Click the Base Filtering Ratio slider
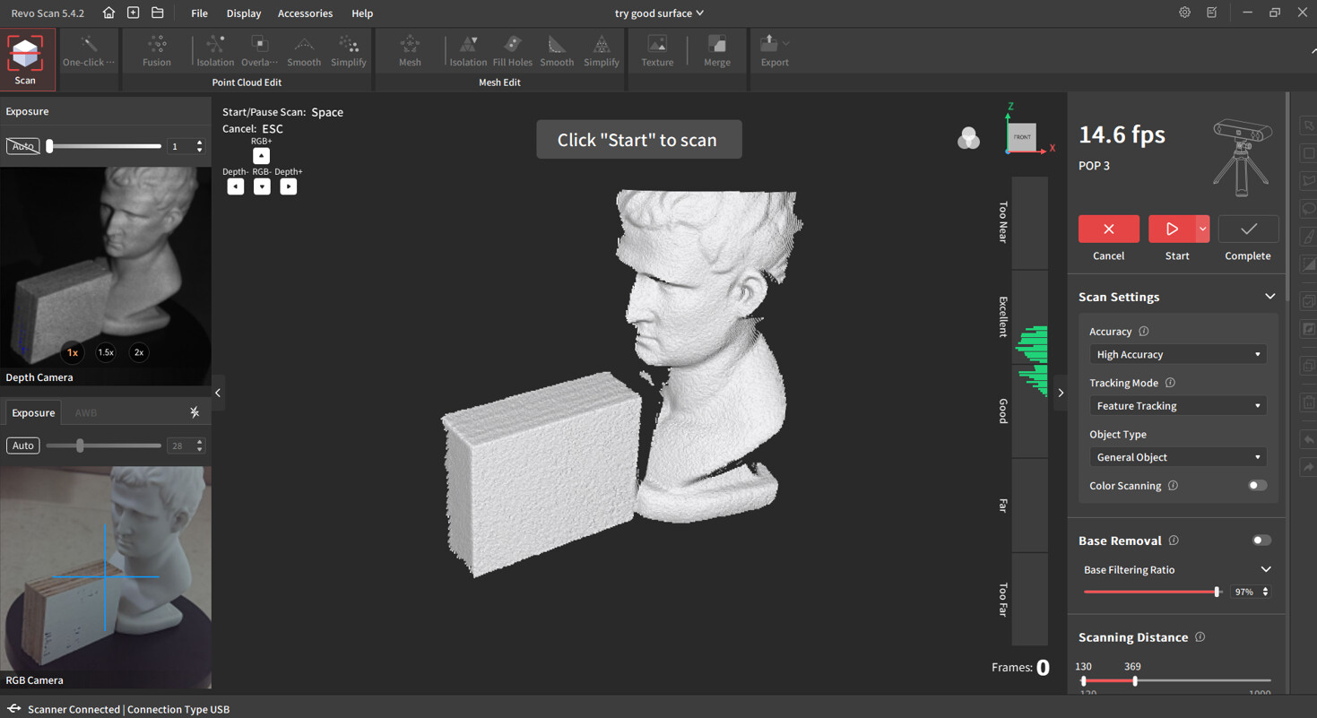This screenshot has width=1317, height=718. click(1150, 593)
